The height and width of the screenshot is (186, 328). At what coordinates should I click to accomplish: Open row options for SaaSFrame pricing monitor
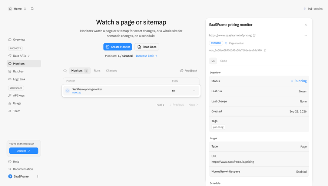(x=194, y=91)
